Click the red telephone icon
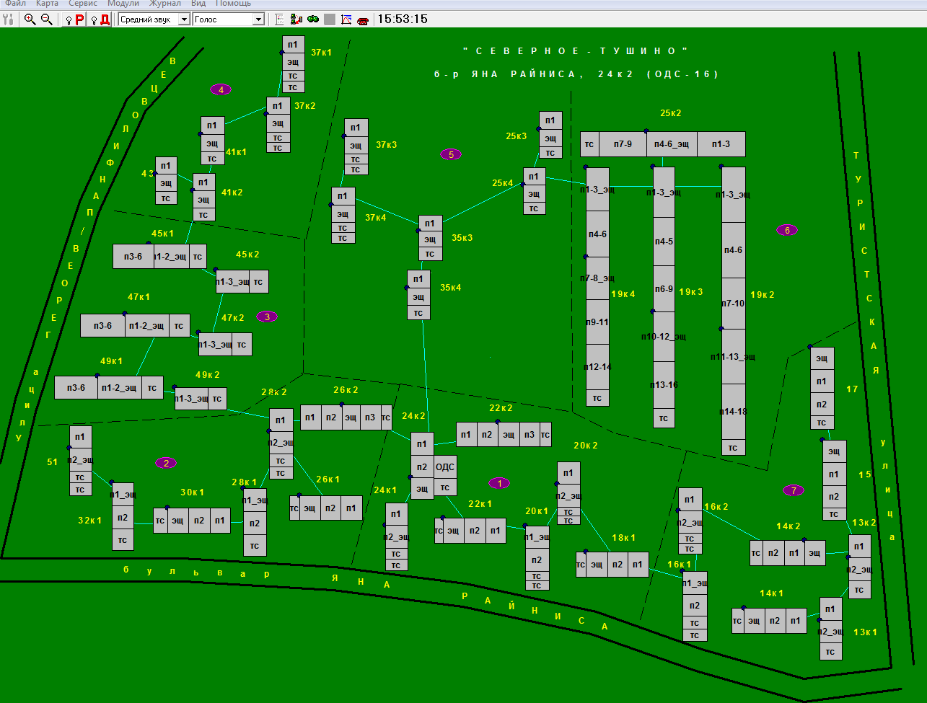Image resolution: width=927 pixels, height=703 pixels. pos(363,19)
